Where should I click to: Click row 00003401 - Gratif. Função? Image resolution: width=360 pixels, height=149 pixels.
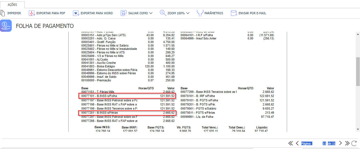128,42
